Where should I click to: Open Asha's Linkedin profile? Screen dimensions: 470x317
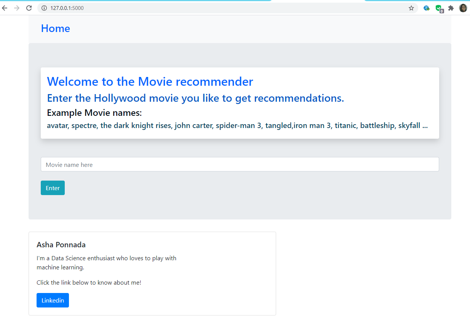click(x=53, y=300)
